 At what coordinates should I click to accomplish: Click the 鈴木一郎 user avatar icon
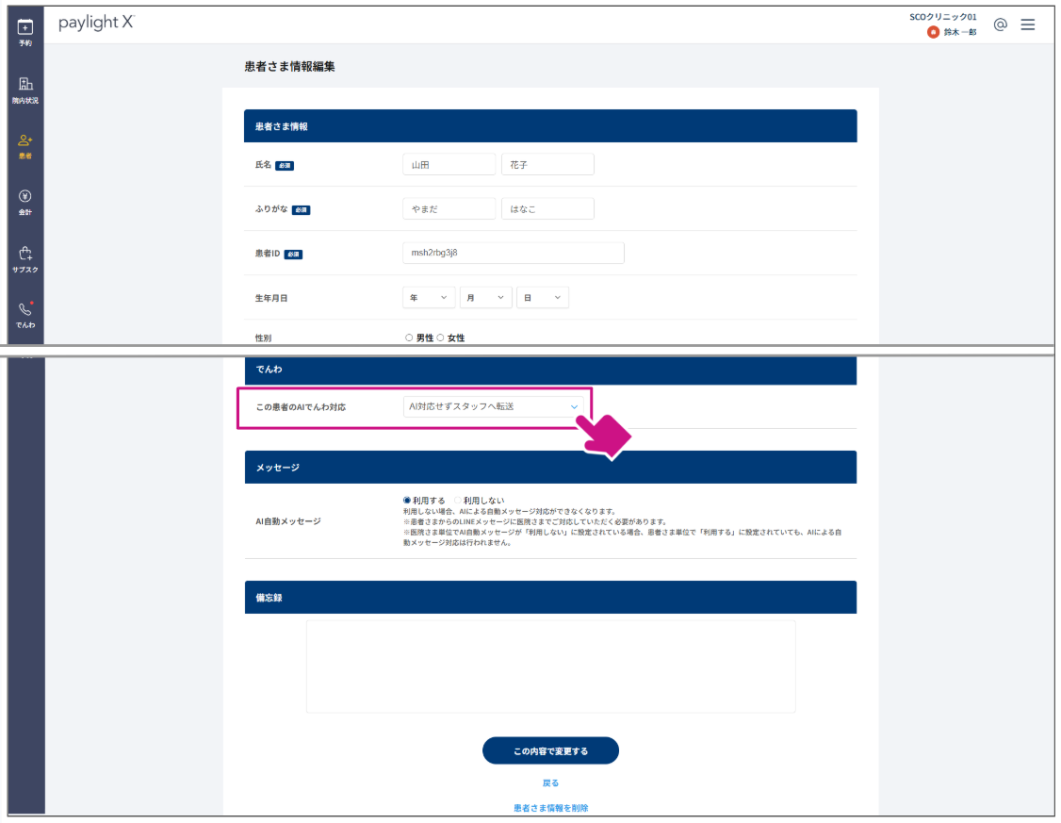933,32
